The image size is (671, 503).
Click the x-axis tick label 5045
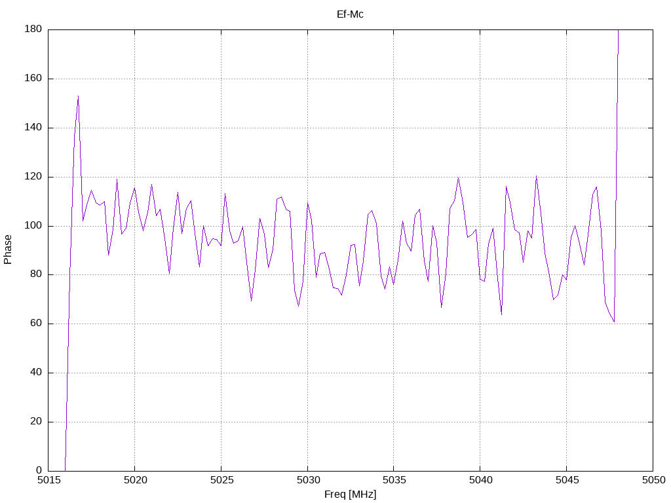(x=567, y=480)
